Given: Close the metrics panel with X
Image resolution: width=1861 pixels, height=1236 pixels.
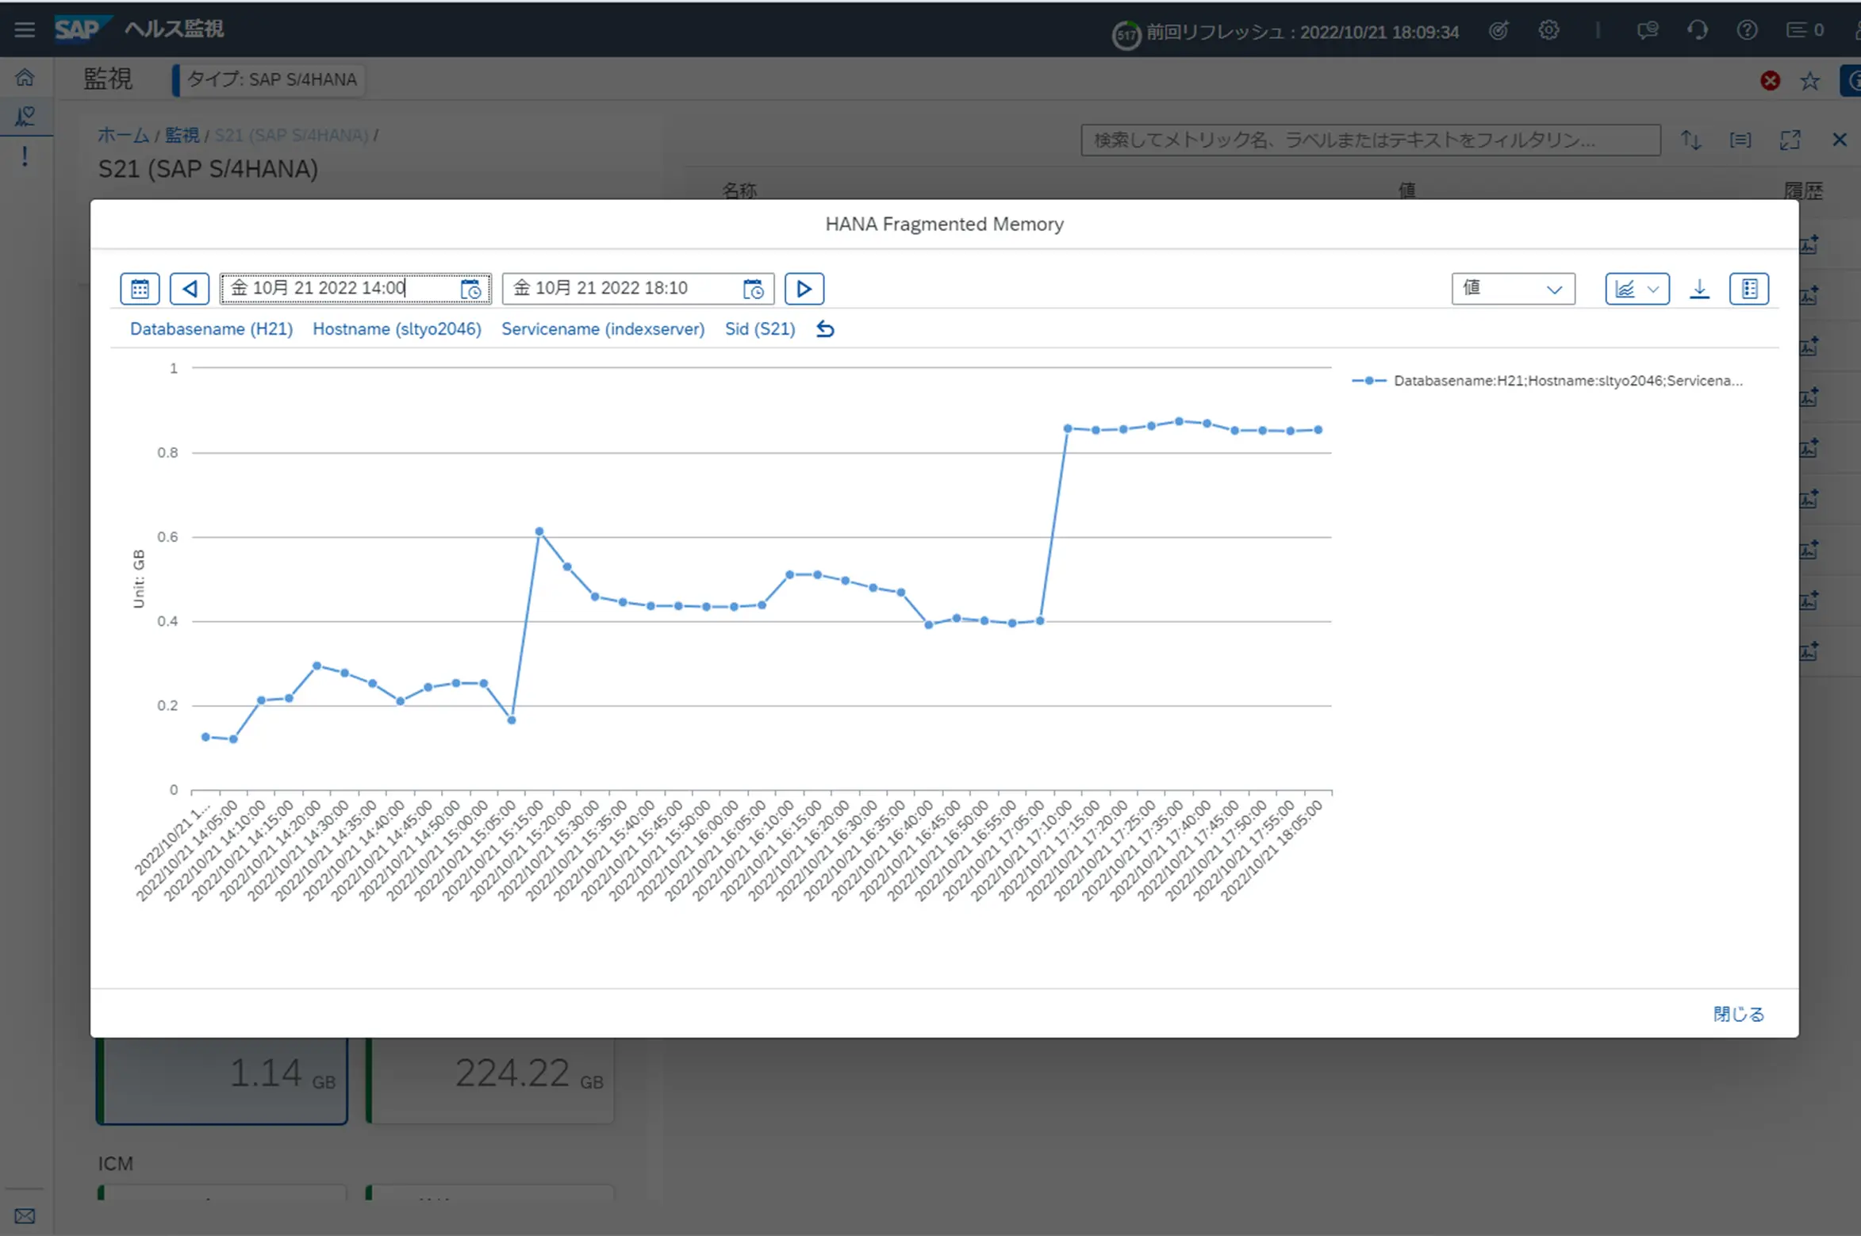Looking at the screenshot, I should coord(1840,140).
